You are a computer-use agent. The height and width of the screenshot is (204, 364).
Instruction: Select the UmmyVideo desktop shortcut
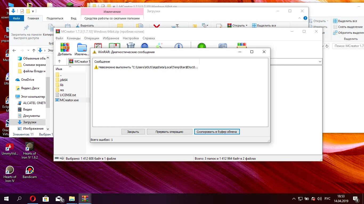point(10,149)
